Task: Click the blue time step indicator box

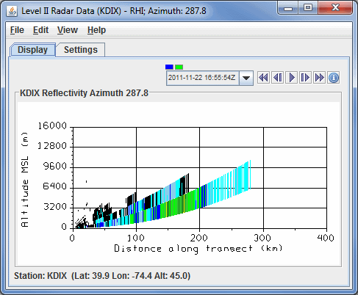Action: [x=169, y=67]
